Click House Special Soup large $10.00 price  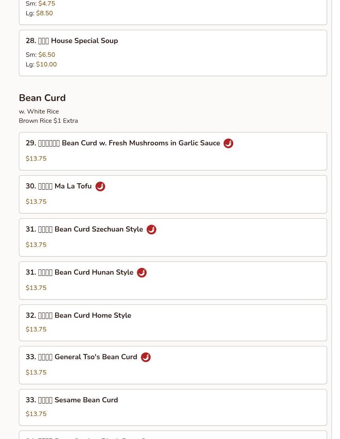[46, 64]
